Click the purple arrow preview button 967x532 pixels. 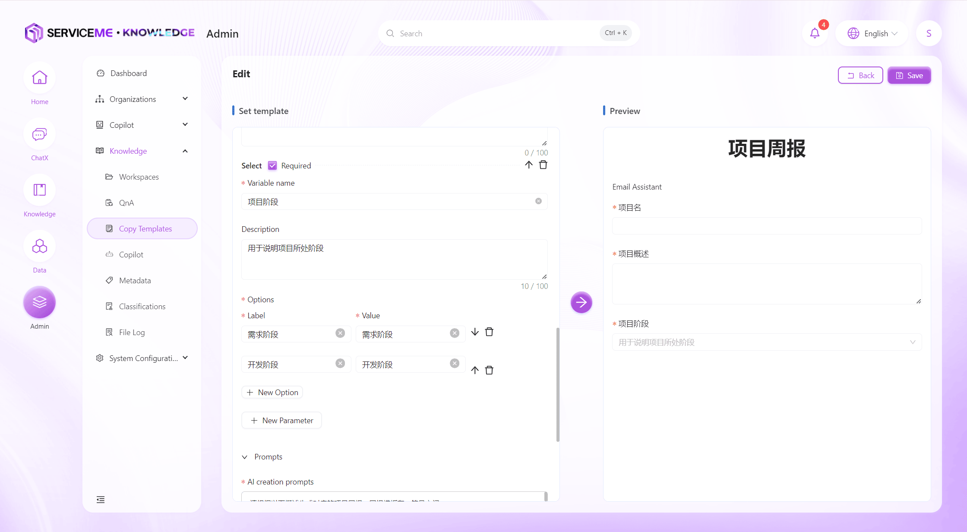point(581,302)
